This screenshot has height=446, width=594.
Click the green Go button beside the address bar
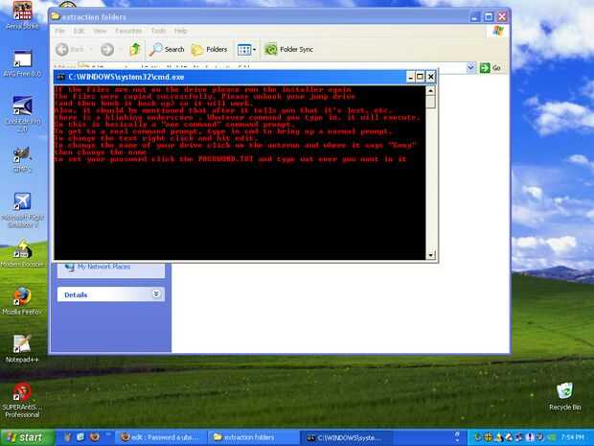491,68
